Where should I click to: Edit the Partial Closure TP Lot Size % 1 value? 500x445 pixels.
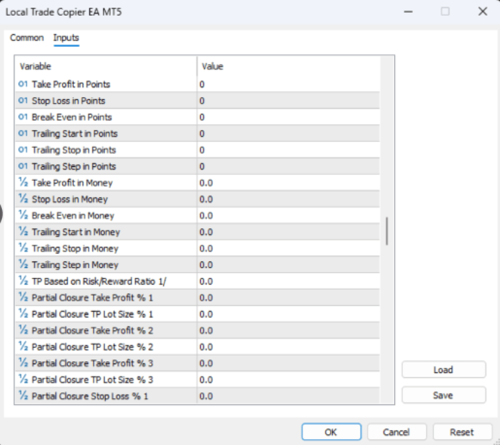(289, 314)
